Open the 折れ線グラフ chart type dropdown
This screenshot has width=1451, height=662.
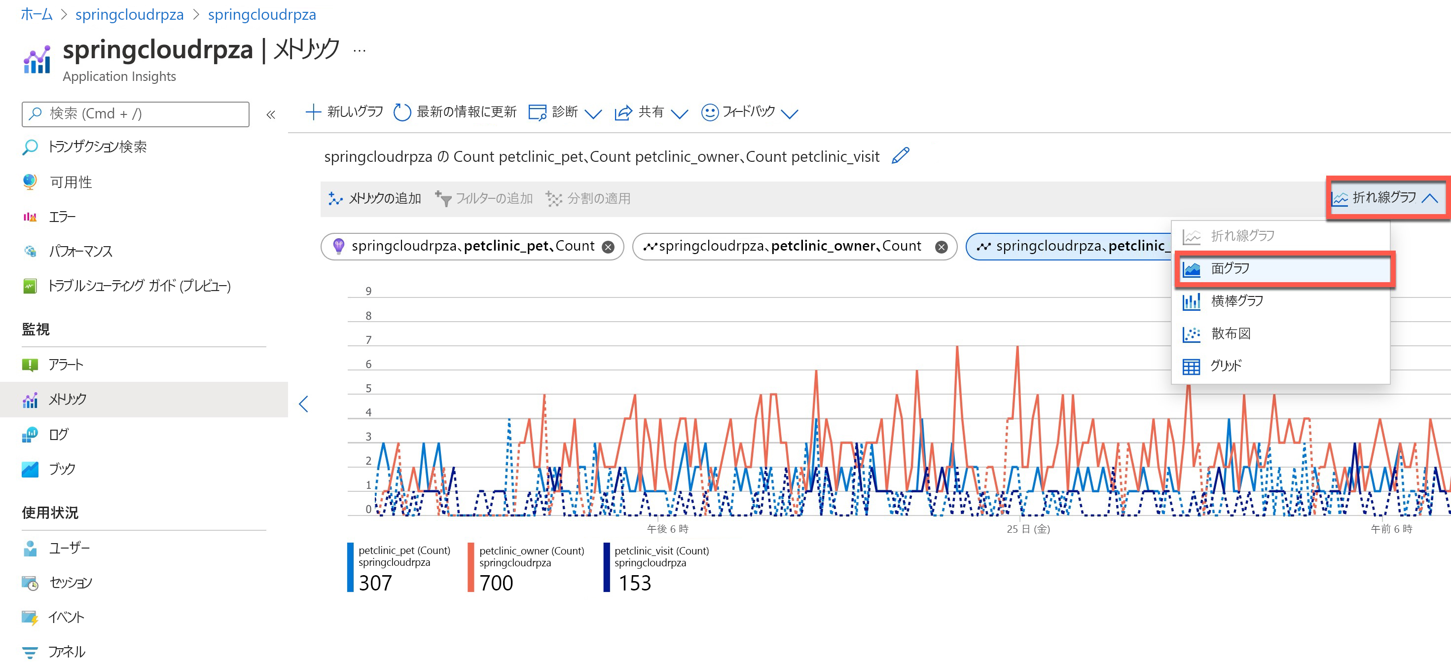[1385, 198]
